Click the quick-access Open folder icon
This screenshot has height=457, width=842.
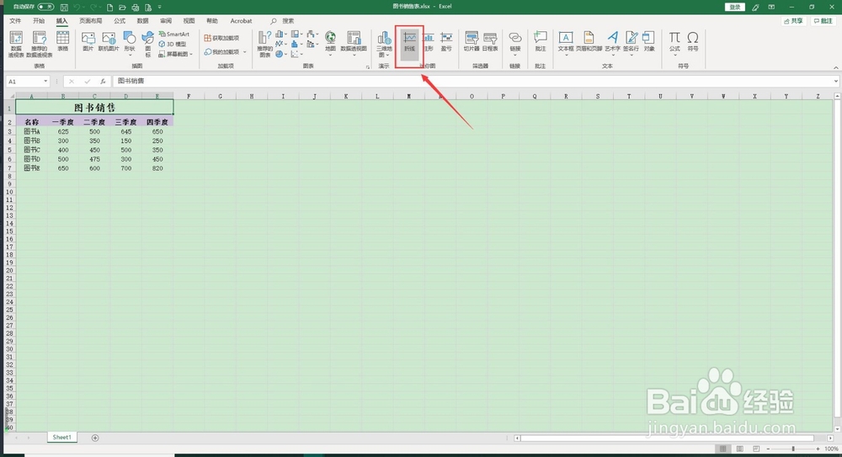(x=122, y=7)
